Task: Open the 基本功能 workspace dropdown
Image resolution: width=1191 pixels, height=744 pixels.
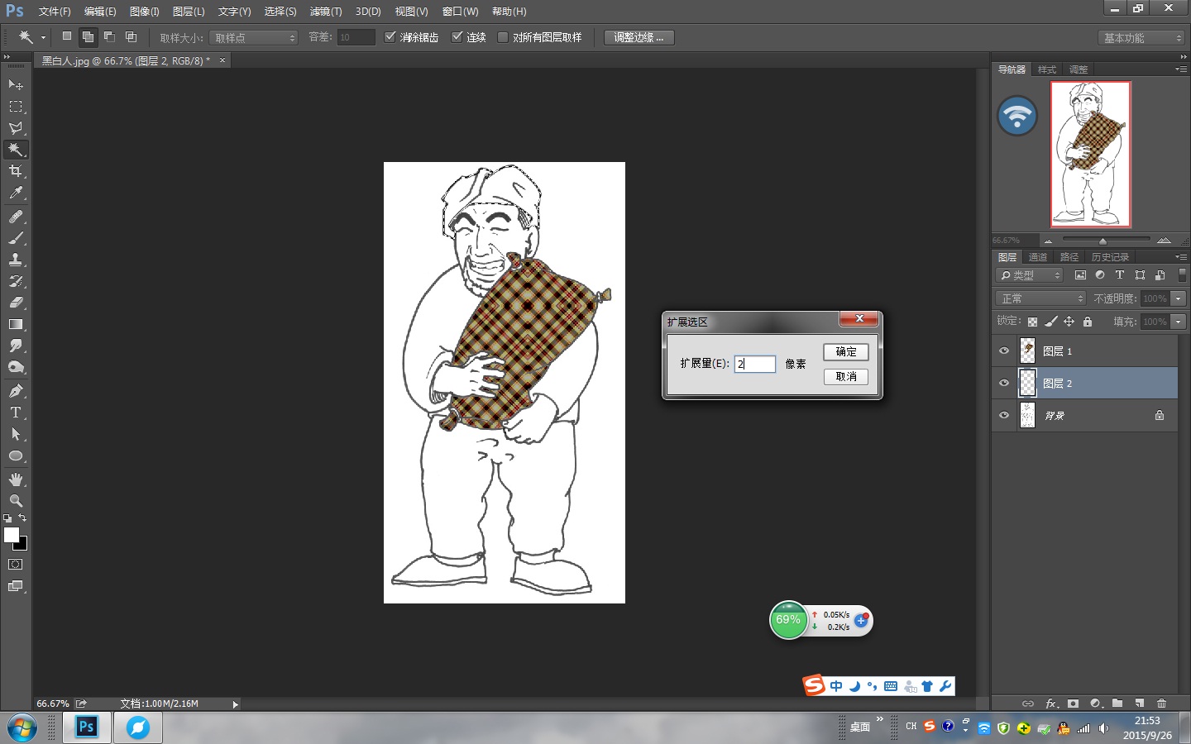Action: 1142,38
